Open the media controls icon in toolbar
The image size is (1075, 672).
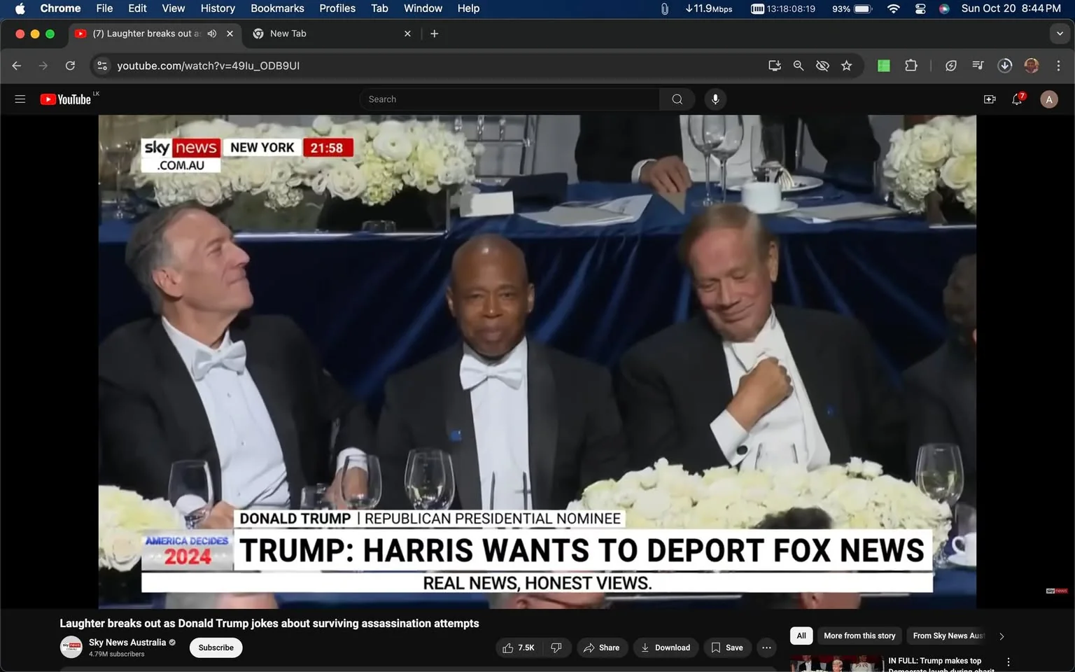pos(978,66)
